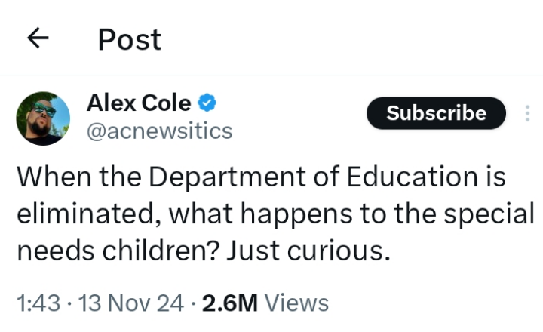Click the word When starting the post

point(54,177)
